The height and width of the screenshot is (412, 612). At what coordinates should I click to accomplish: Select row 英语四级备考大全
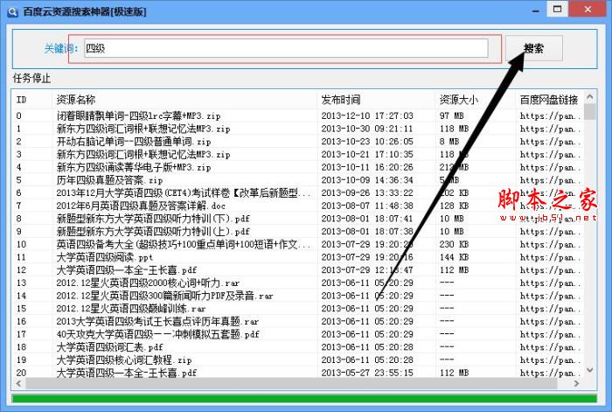[298, 244]
